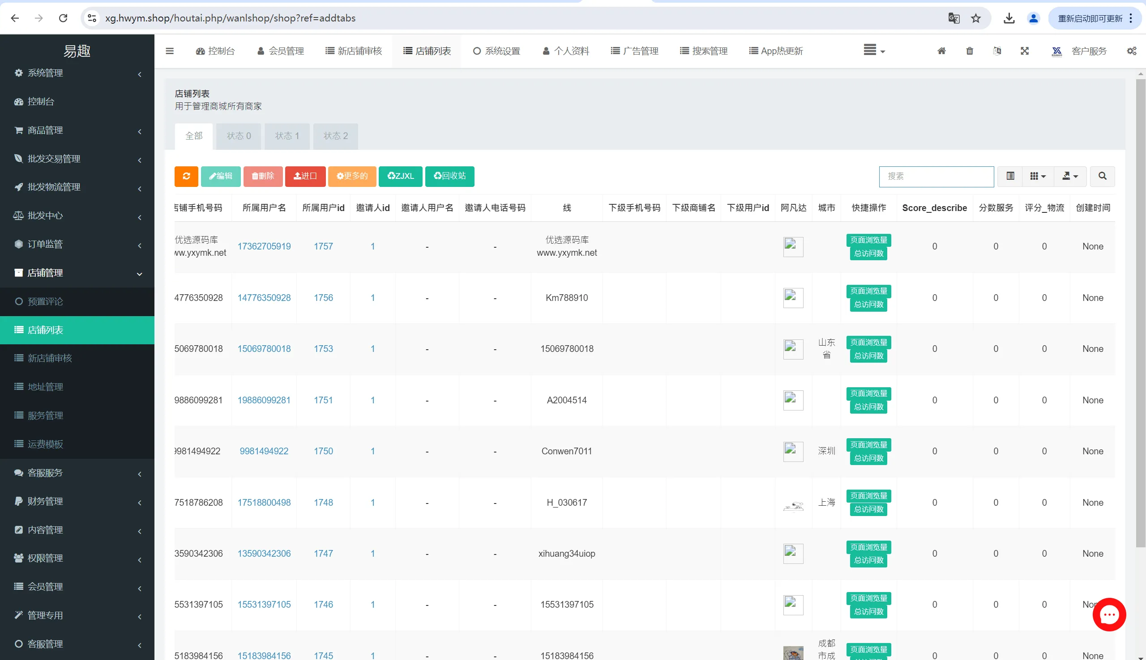Click the H_030617 row avatar thumbnail
Viewport: 1146px width, 660px height.
pos(793,505)
